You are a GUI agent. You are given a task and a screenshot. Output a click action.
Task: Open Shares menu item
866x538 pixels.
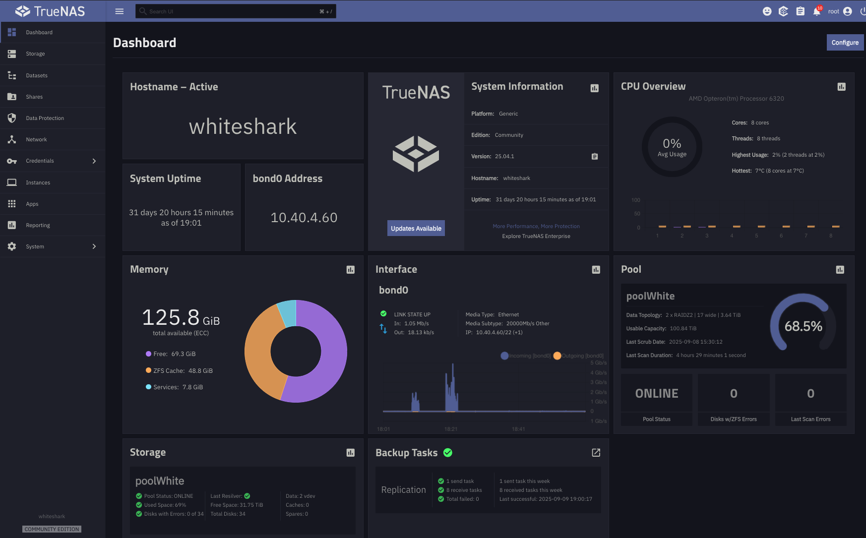[53, 97]
